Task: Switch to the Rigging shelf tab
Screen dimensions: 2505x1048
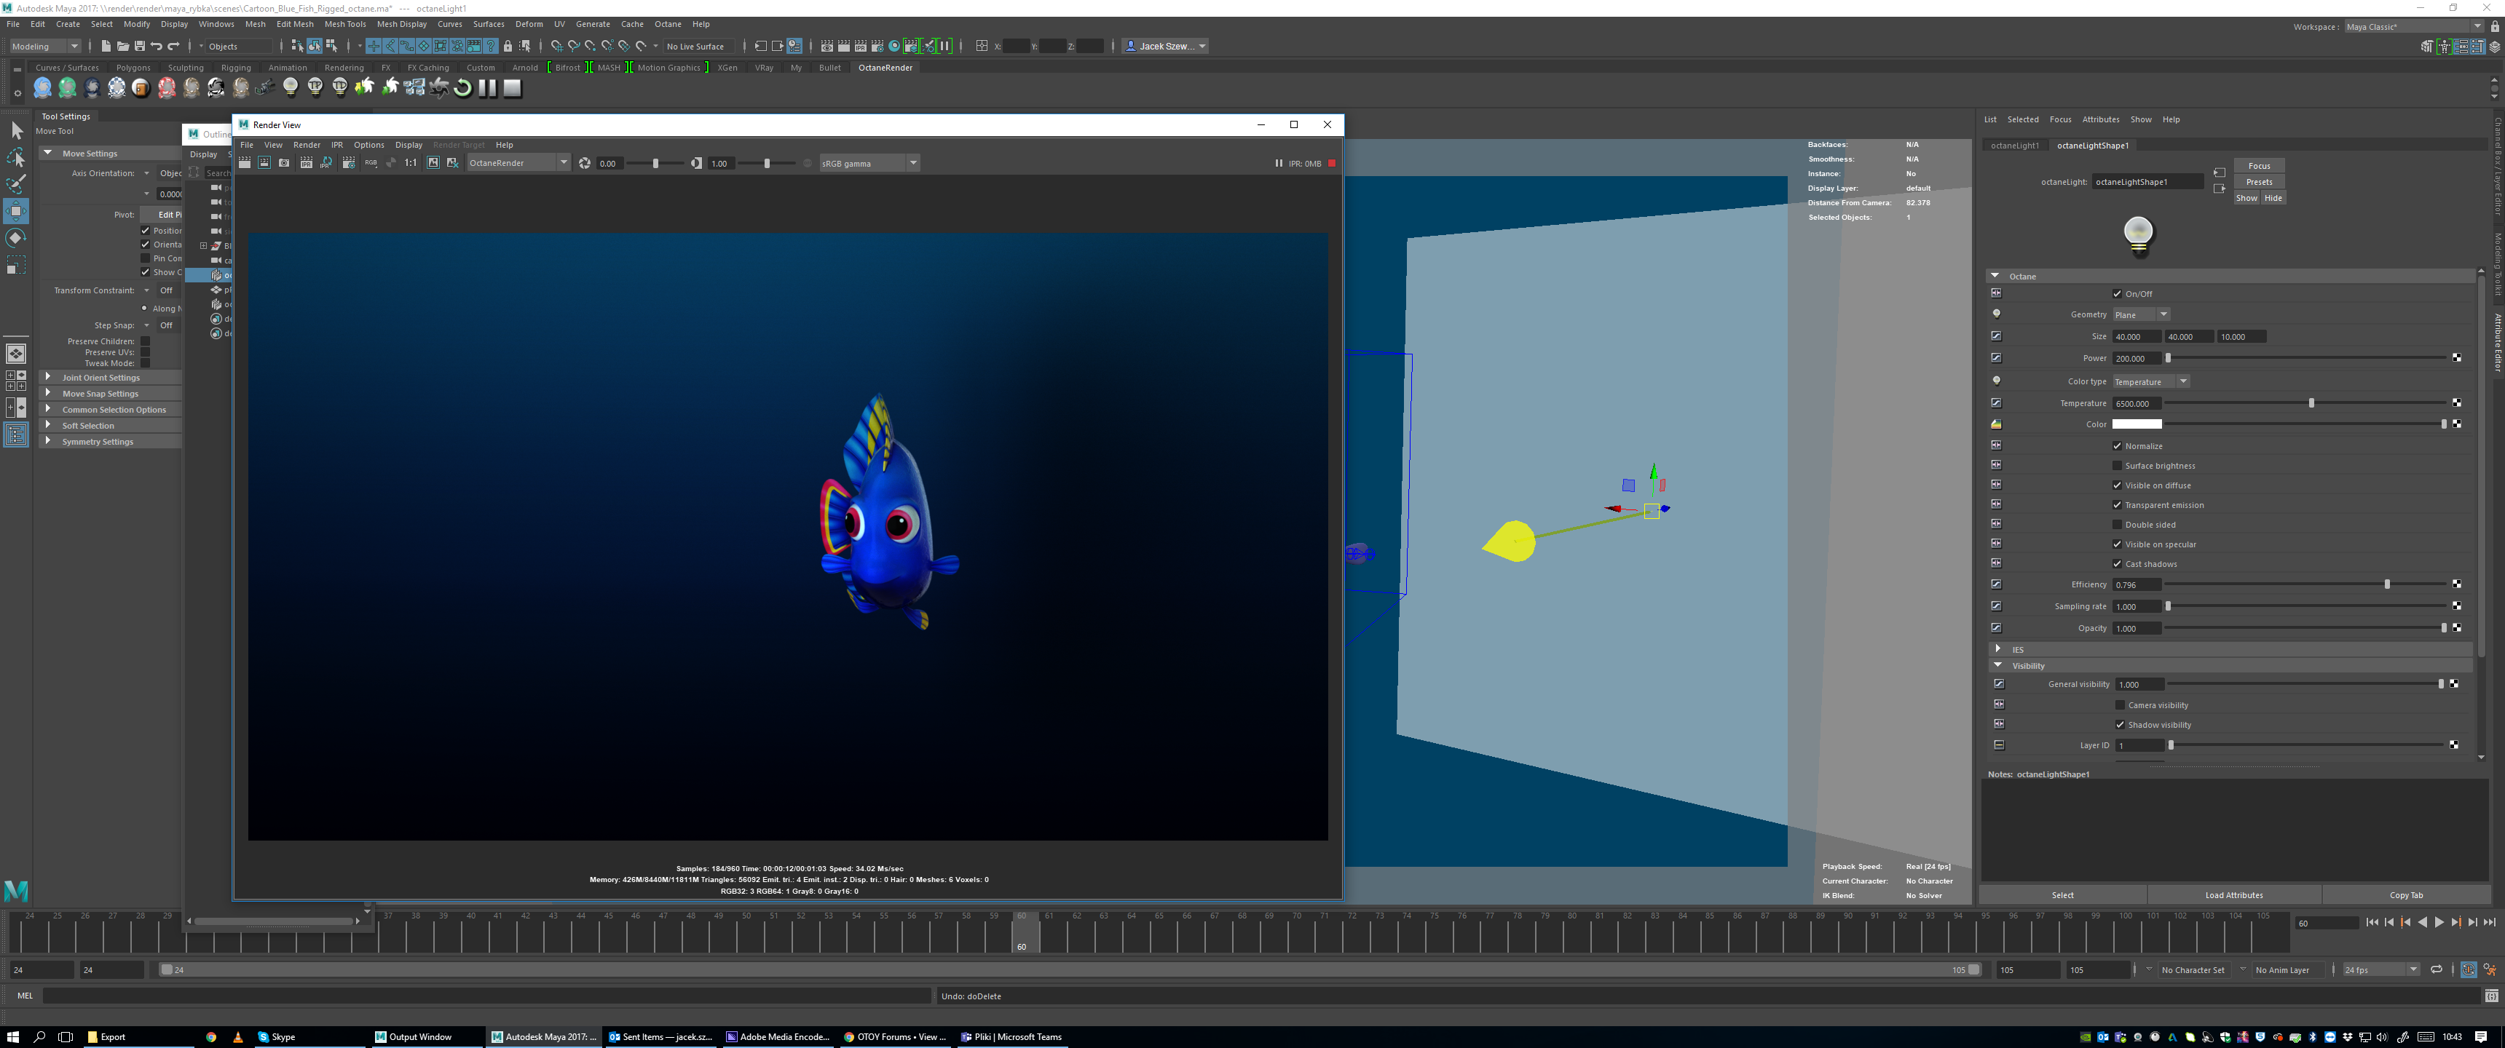Action: click(235, 68)
